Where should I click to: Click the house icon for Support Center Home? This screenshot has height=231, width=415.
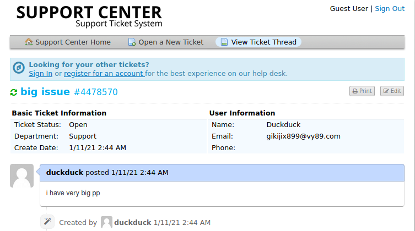[x=29, y=42]
